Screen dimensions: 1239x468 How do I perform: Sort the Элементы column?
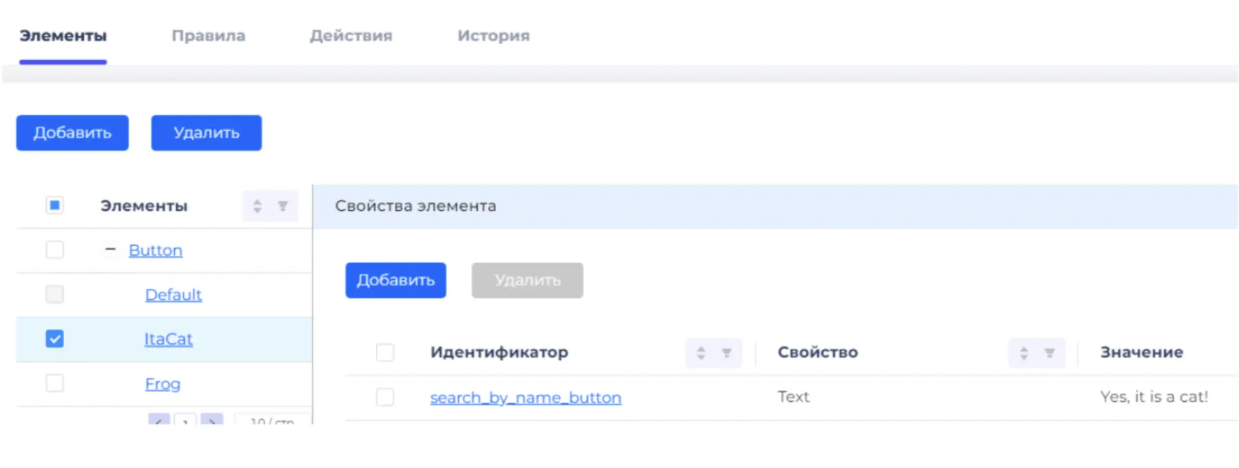point(257,206)
